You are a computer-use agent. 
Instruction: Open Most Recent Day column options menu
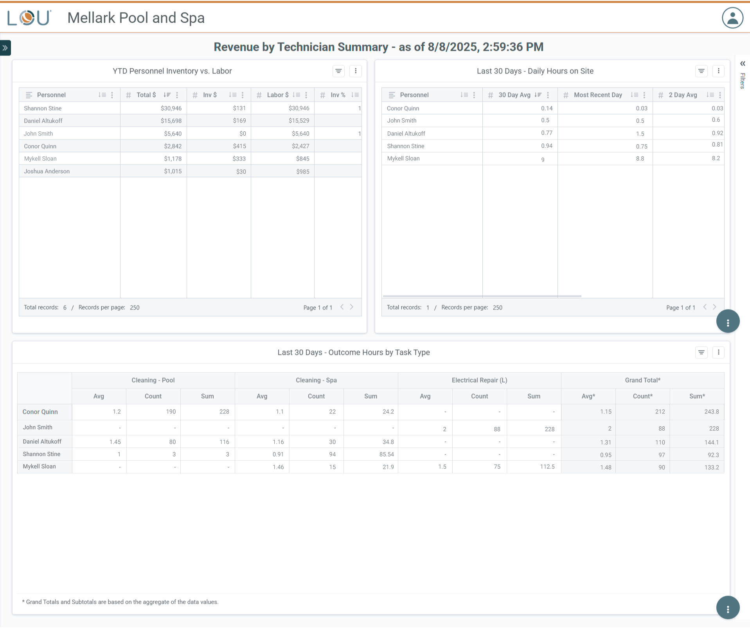click(644, 95)
